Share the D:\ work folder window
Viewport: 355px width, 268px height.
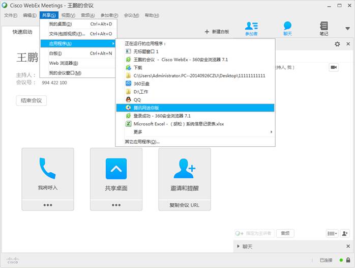click(195, 92)
